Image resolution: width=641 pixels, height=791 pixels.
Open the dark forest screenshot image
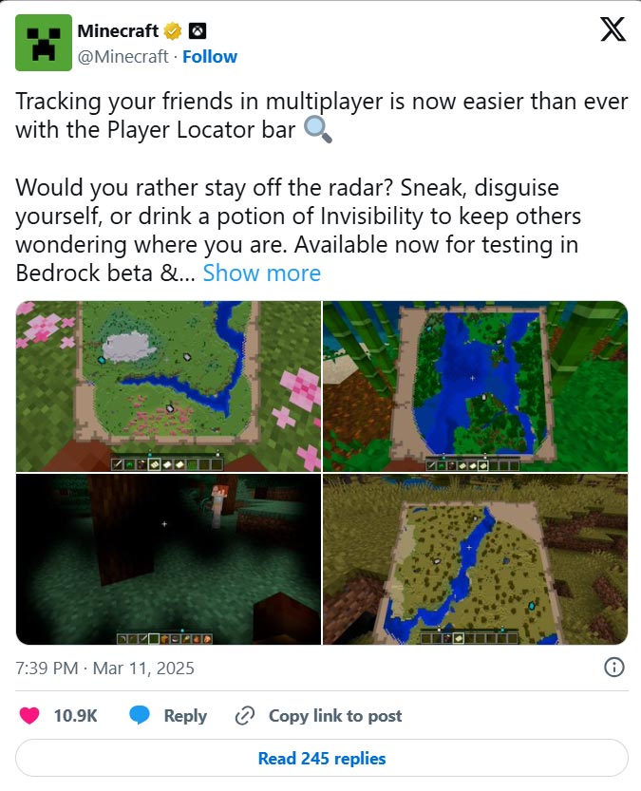click(168, 559)
